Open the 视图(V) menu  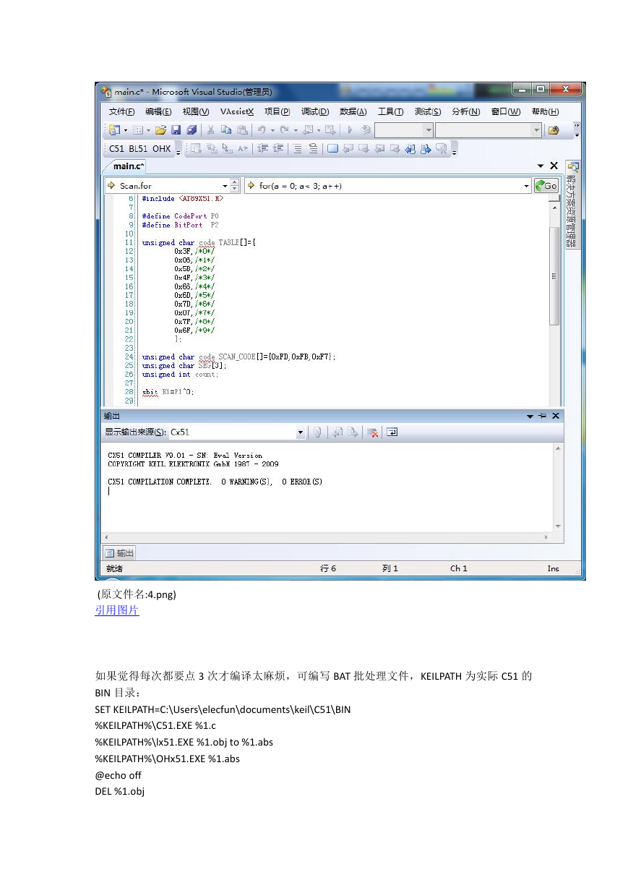coord(196,111)
